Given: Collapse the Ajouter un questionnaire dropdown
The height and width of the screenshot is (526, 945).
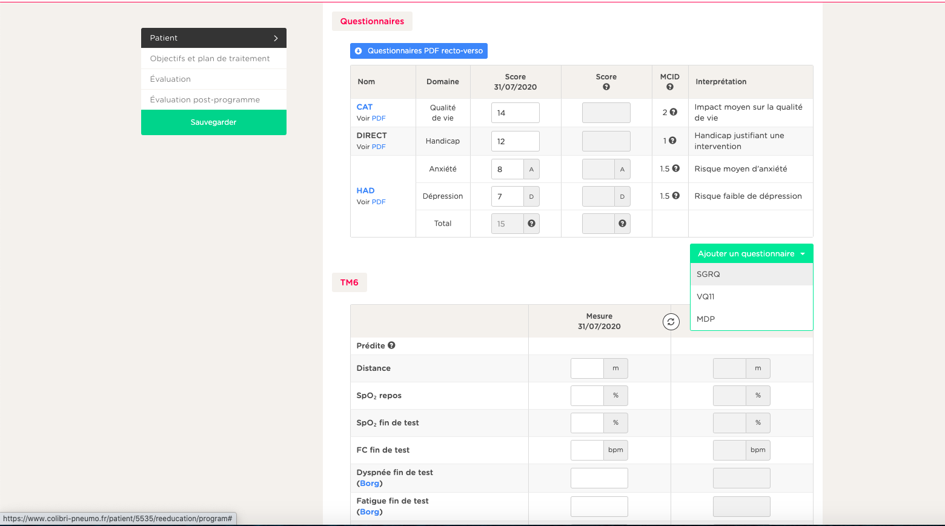Looking at the screenshot, I should point(751,254).
